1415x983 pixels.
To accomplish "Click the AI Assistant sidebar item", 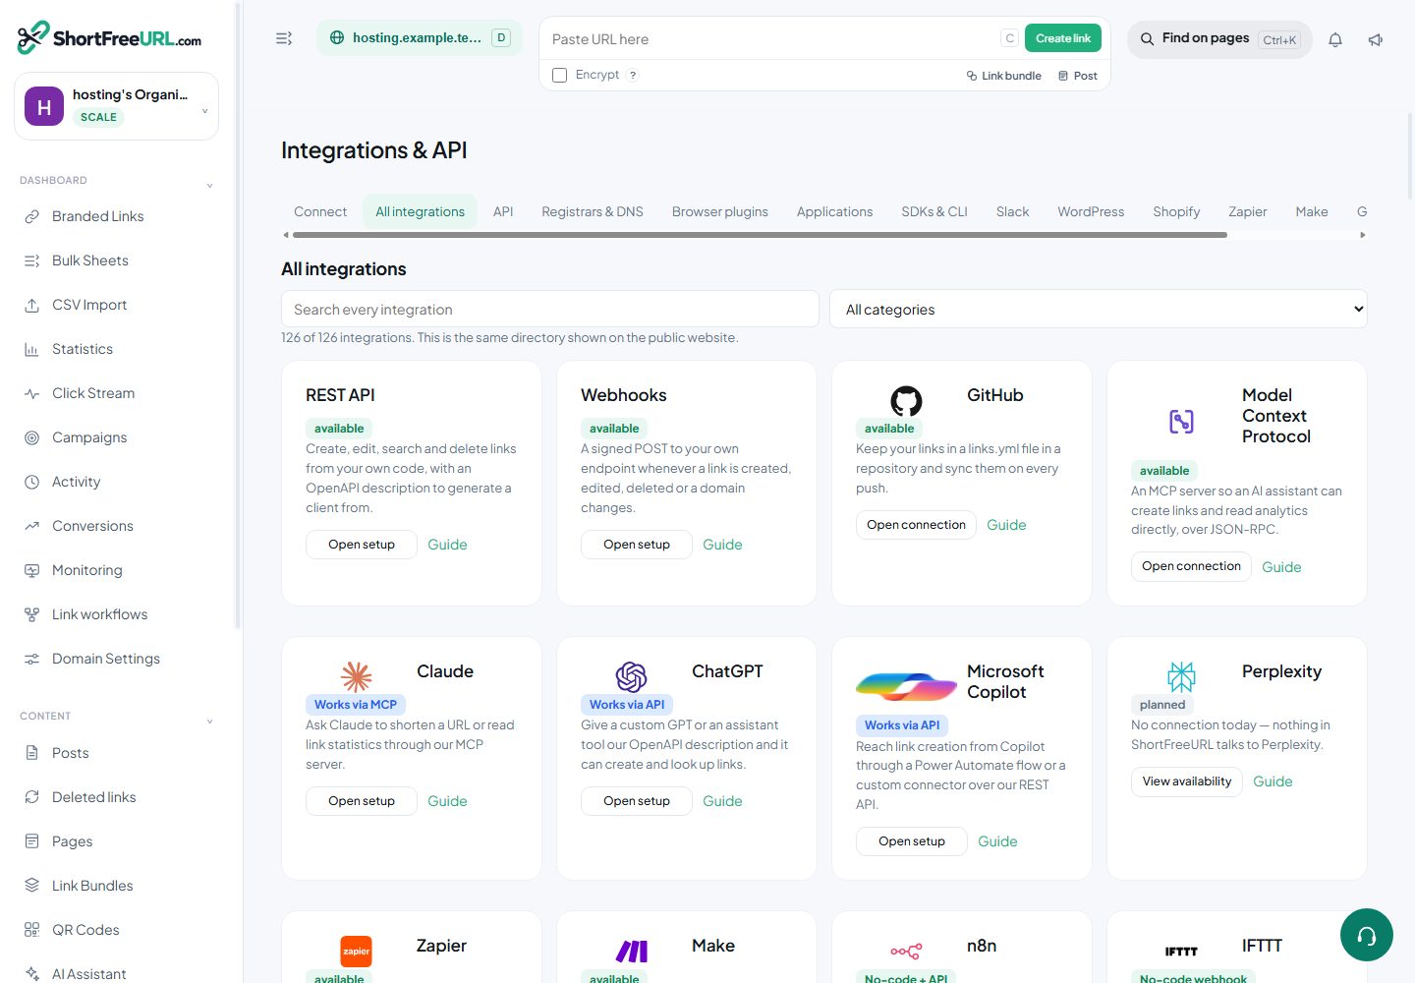I will (x=117, y=973).
